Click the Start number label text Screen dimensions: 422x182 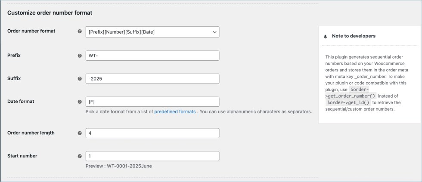coord(22,156)
